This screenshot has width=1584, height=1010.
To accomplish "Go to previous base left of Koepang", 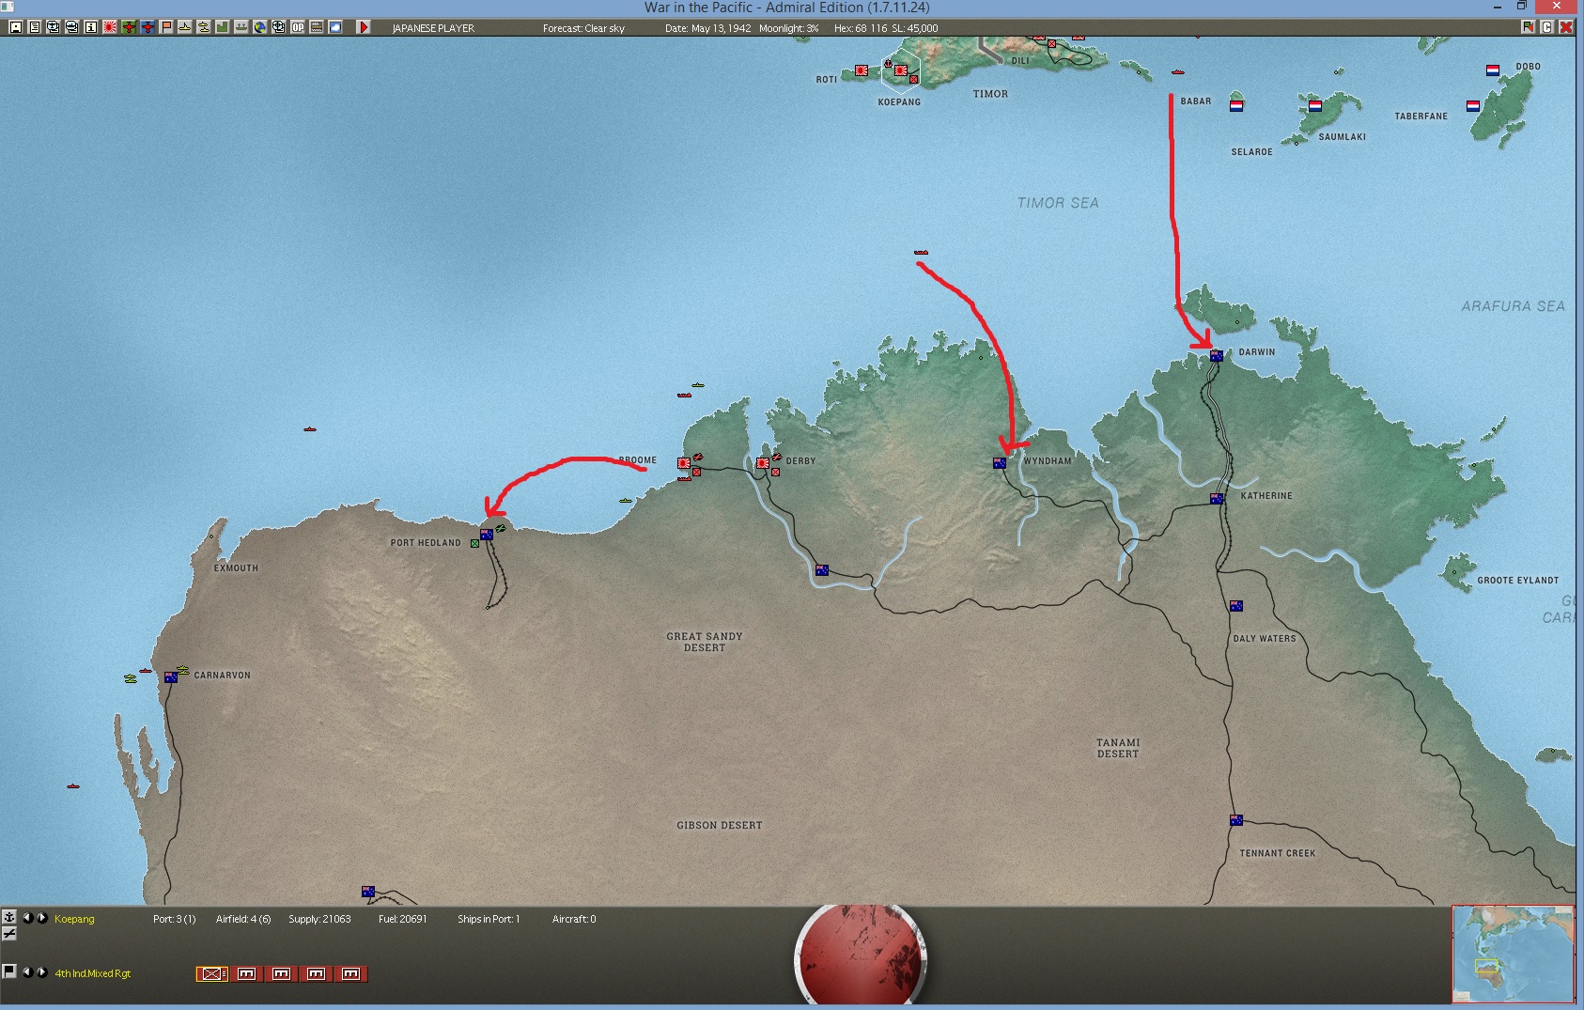I will (27, 918).
